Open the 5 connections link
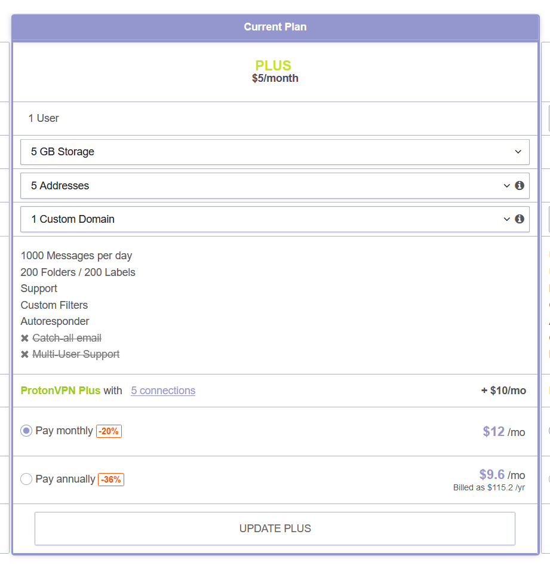The width and height of the screenshot is (550, 568). 163,391
